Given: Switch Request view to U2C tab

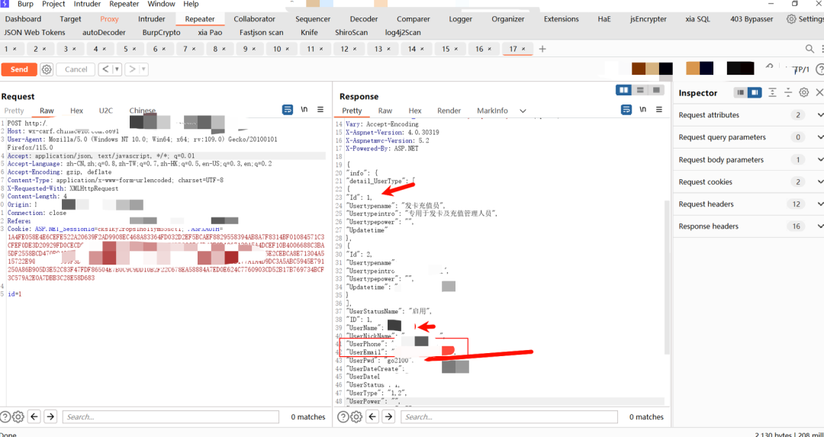Looking at the screenshot, I should click(x=105, y=111).
